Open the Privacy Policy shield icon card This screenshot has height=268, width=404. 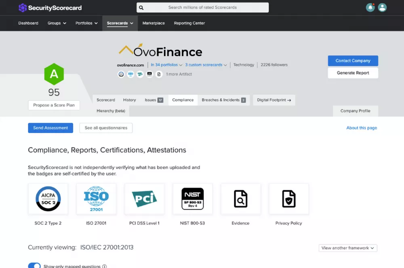[x=289, y=199]
